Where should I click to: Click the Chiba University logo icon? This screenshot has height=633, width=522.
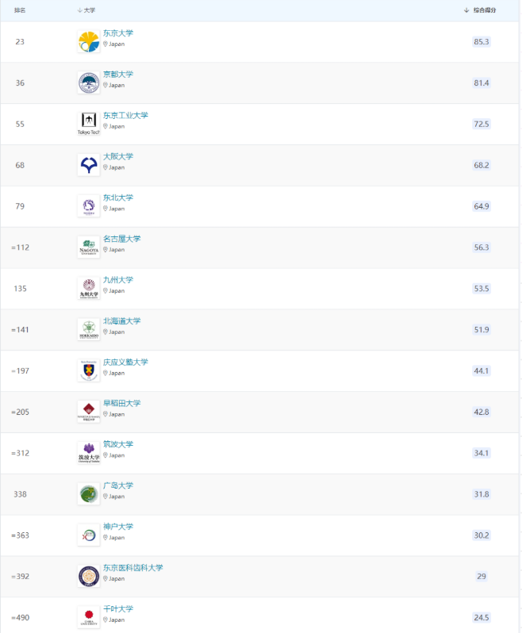pos(89,616)
